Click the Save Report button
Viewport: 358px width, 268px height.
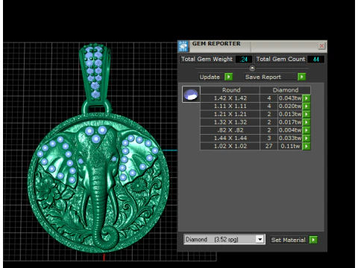[x=271, y=77]
